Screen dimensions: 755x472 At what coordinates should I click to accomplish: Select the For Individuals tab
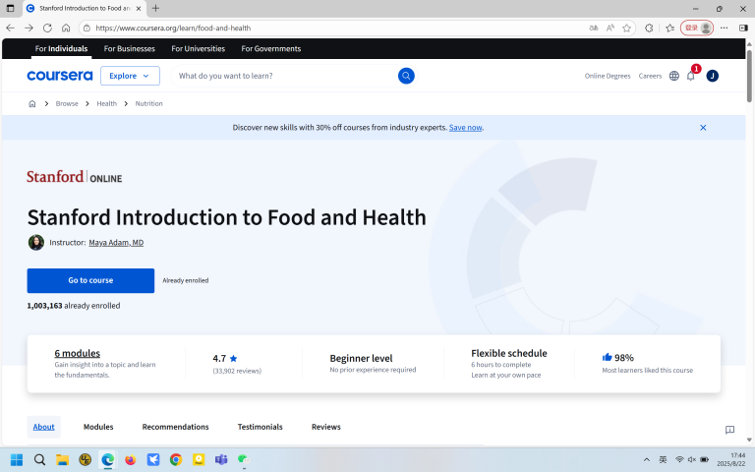click(x=61, y=48)
